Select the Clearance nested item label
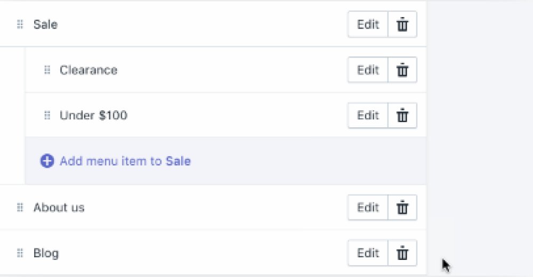 88,70
